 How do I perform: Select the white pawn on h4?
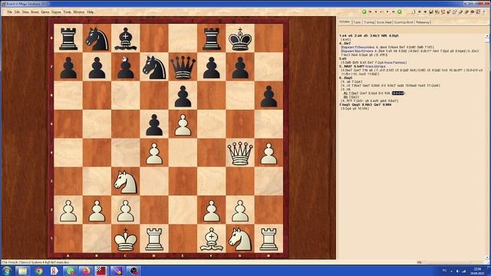tap(269, 153)
